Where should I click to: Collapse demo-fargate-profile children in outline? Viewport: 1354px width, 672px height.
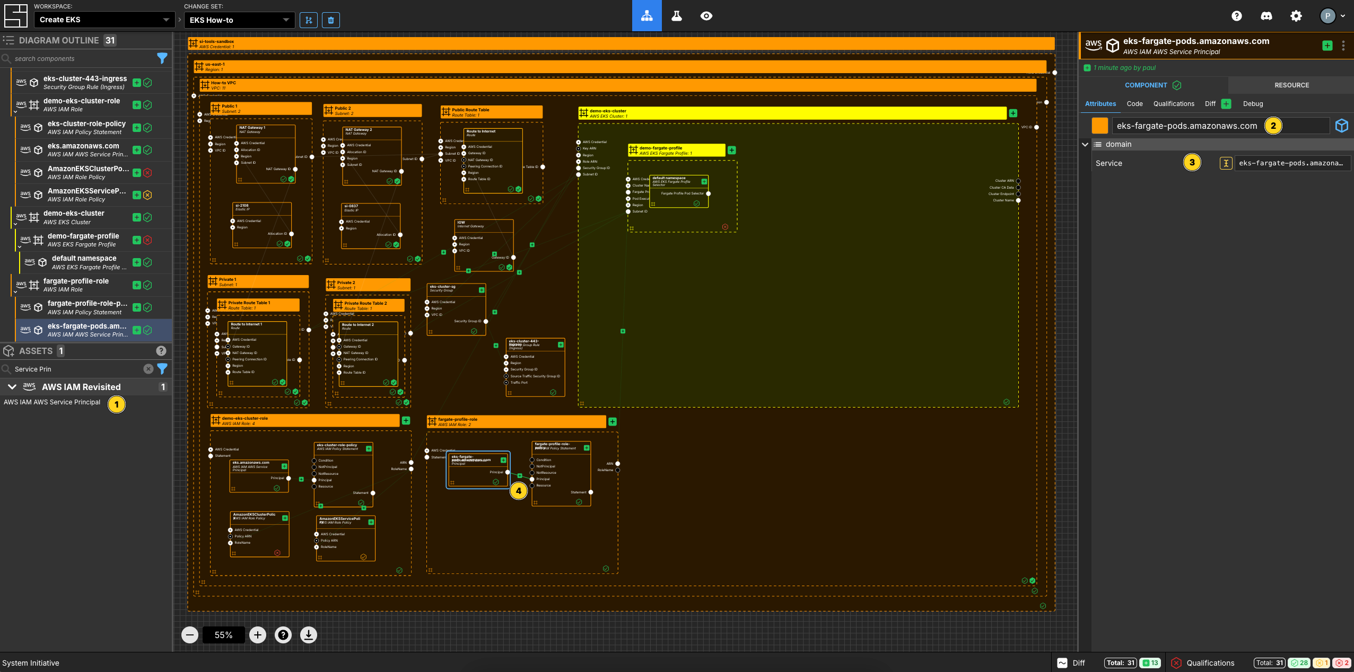(x=20, y=247)
